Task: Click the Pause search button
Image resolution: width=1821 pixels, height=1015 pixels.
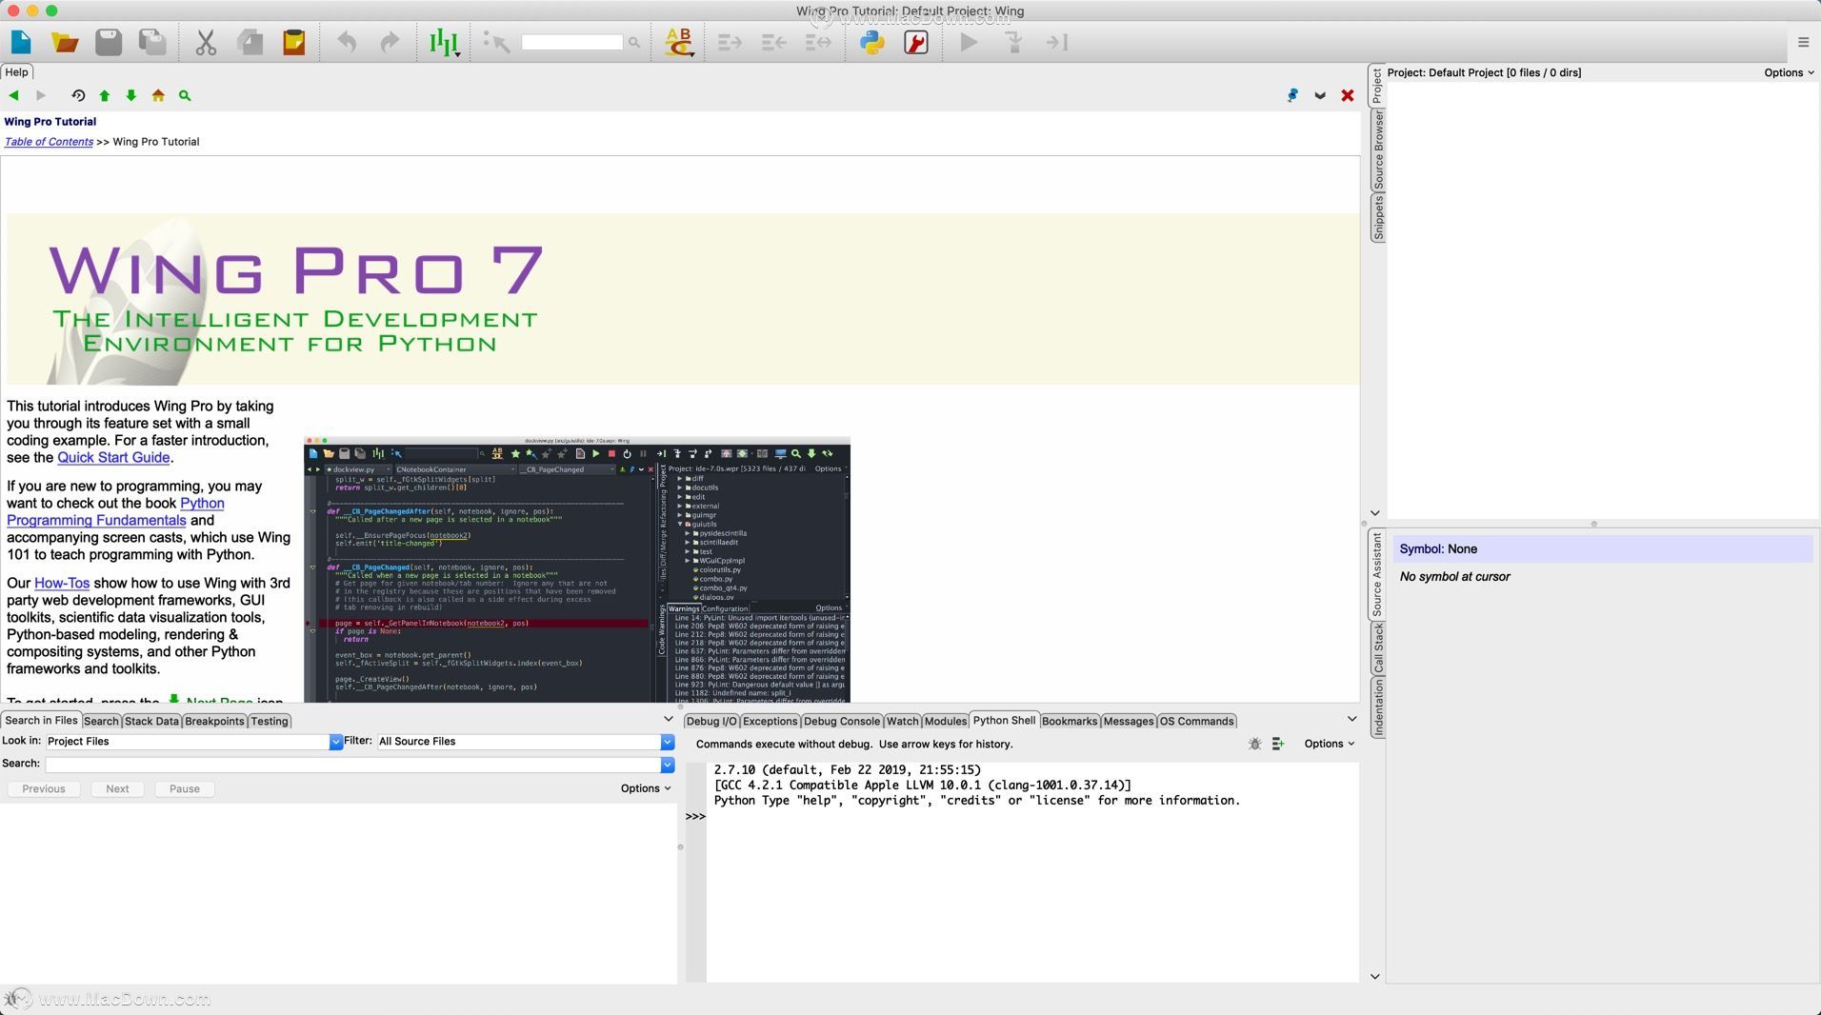Action: pos(185,788)
